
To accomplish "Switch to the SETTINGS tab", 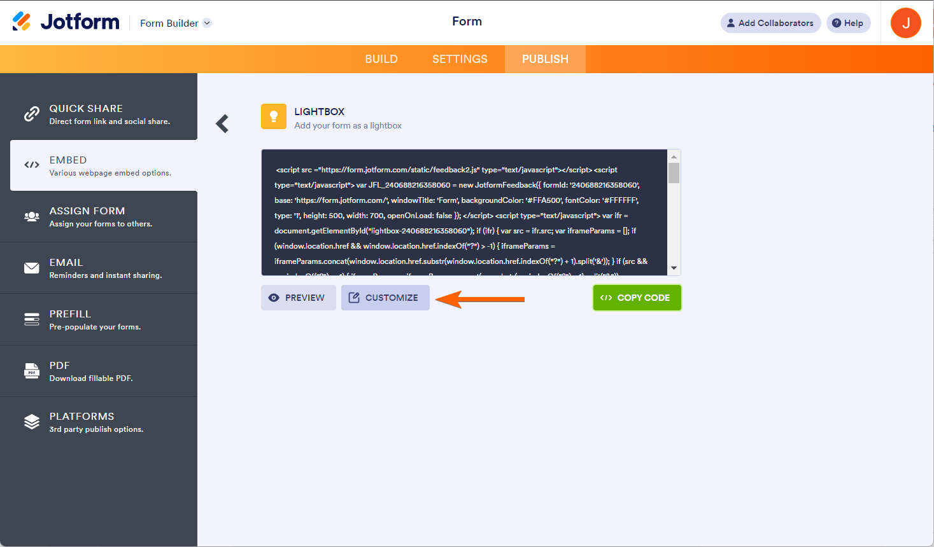I will pos(460,59).
